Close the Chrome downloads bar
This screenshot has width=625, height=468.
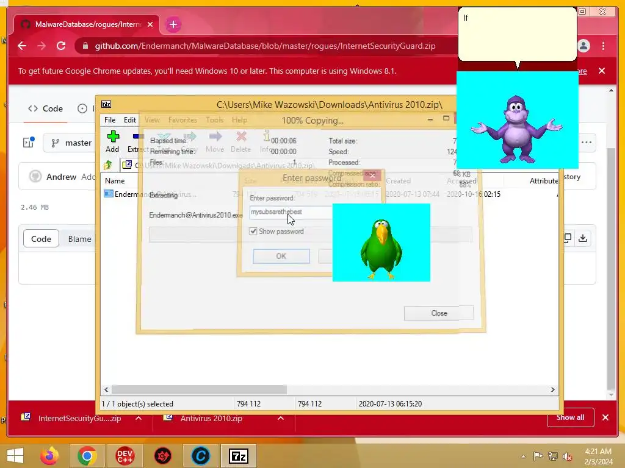pyautogui.click(x=605, y=417)
